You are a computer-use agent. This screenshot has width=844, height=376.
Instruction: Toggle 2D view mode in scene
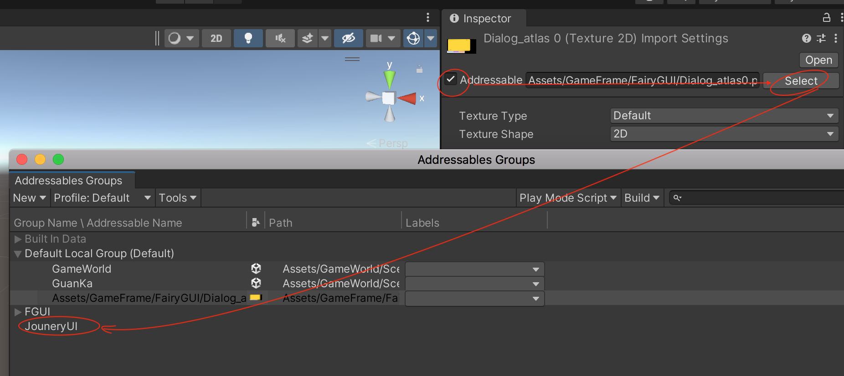pos(216,38)
